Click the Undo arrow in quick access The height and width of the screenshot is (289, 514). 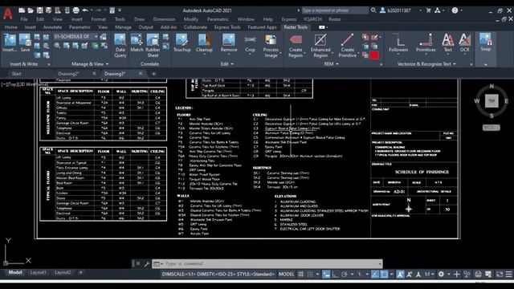pos(85,10)
